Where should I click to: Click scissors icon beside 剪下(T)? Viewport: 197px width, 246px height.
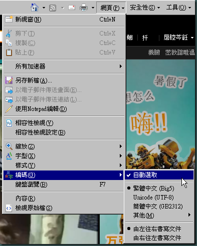click(9, 33)
